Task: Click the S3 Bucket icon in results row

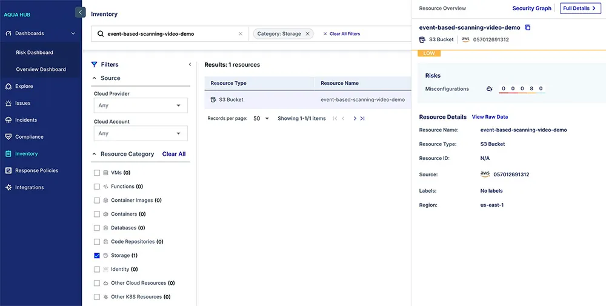Action: (x=213, y=100)
